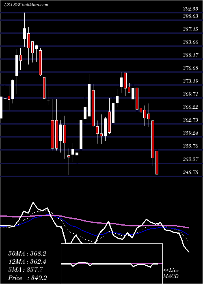Click the 352.27 price level label
Screen dimensions: 203x284
click(x=190, y=159)
